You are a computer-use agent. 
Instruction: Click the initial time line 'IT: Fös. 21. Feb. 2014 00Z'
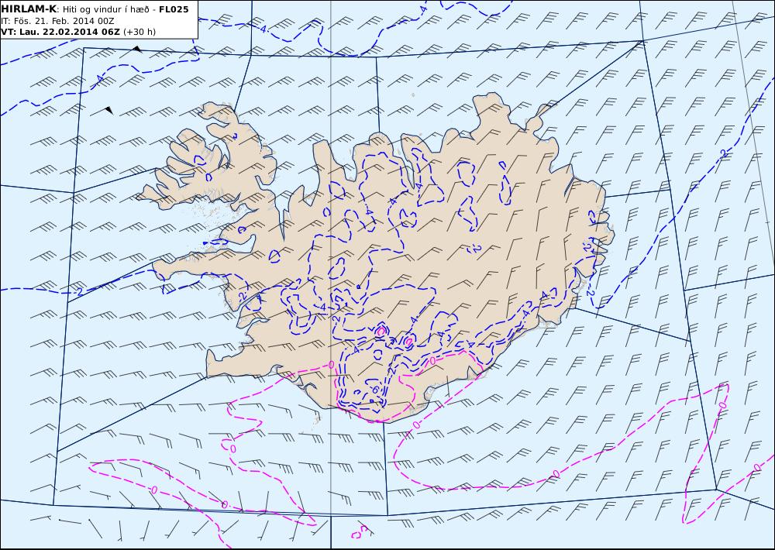pyautogui.click(x=57, y=21)
